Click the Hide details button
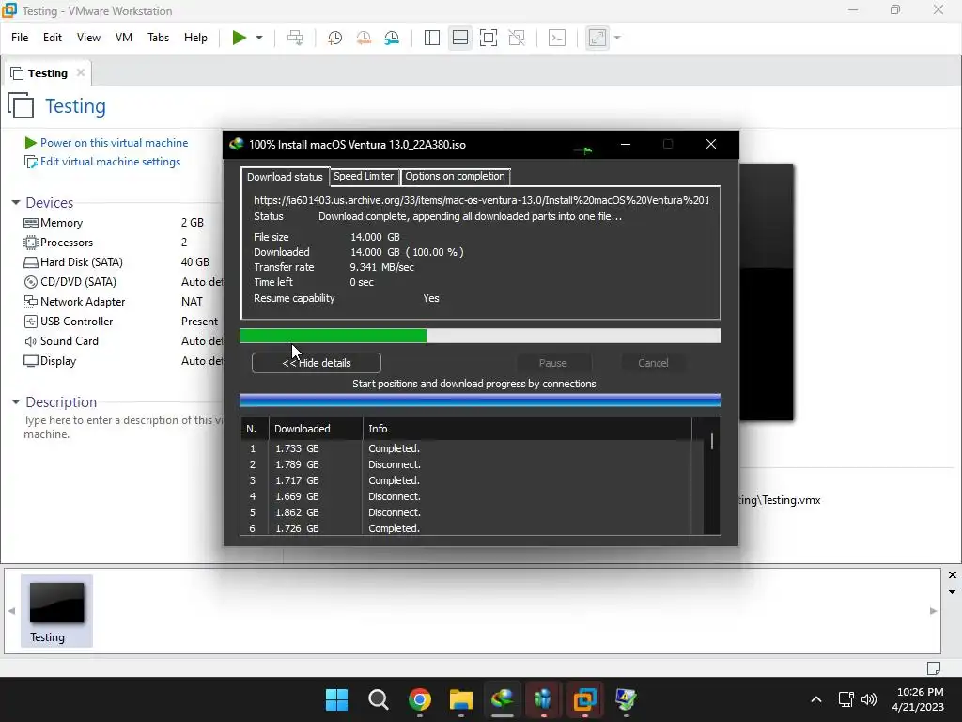 317,363
